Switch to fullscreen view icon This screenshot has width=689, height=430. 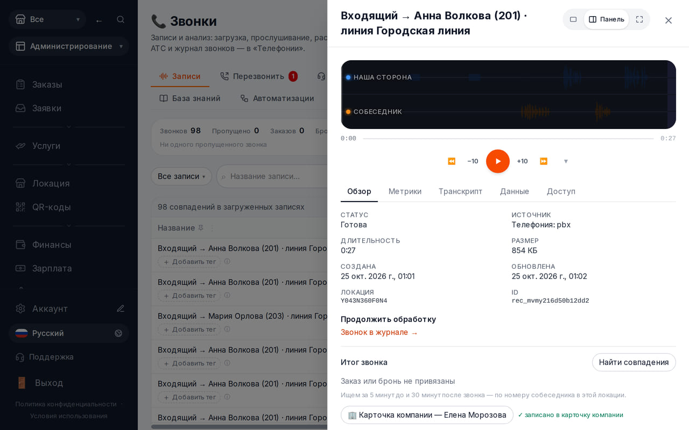click(x=639, y=19)
